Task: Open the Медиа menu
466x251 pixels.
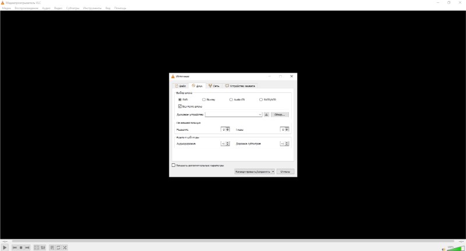Action: (x=6, y=8)
